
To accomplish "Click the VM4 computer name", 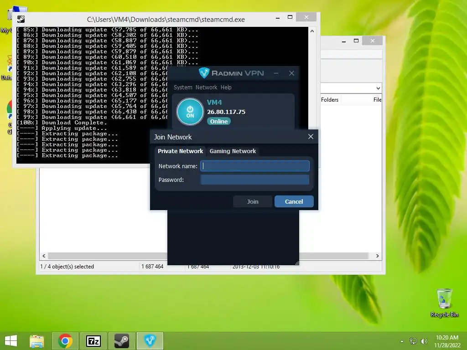I will [214, 103].
